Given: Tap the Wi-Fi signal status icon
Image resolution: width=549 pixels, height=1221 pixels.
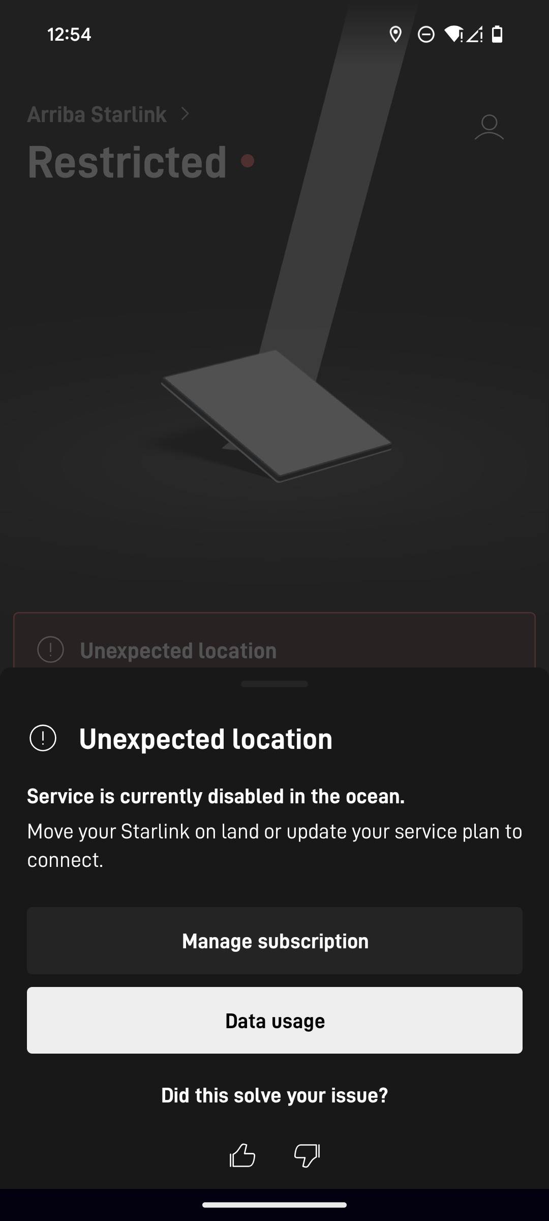Looking at the screenshot, I should (453, 35).
